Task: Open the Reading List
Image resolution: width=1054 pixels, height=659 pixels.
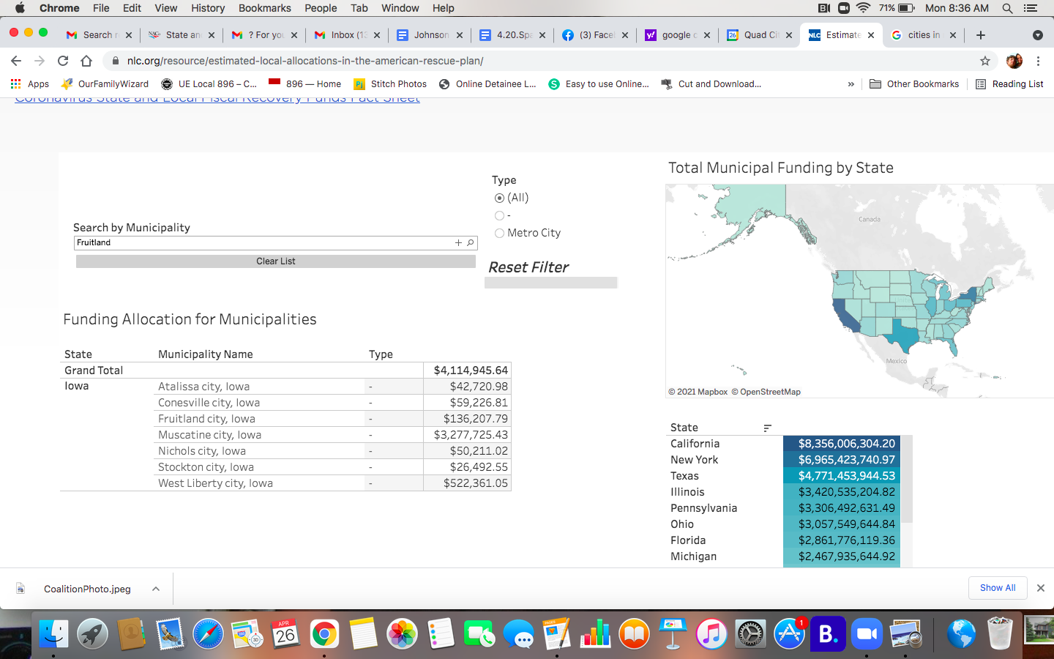Action: 1009,84
